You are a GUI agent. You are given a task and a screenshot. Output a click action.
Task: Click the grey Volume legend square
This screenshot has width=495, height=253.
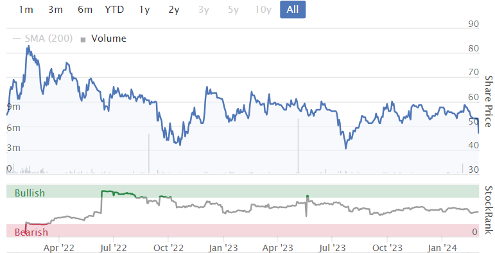coord(83,40)
